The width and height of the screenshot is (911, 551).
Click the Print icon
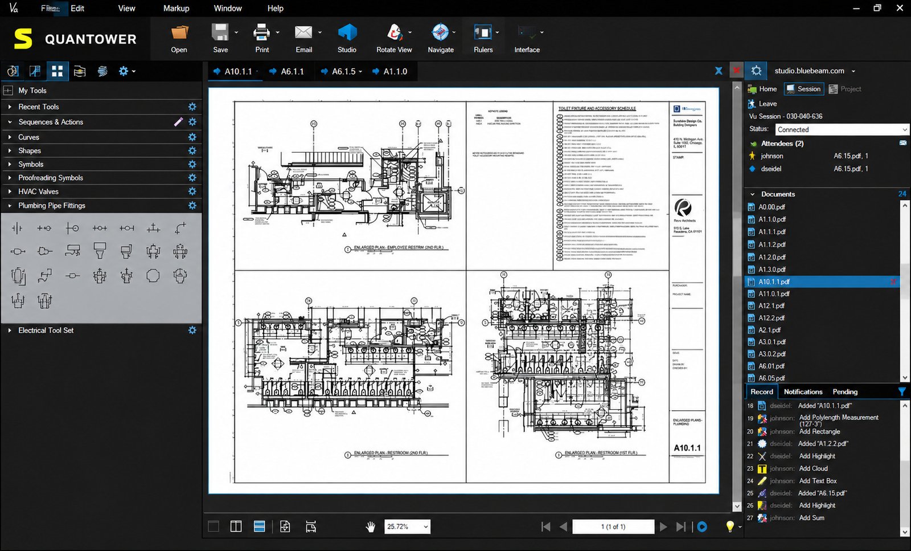[x=261, y=32]
